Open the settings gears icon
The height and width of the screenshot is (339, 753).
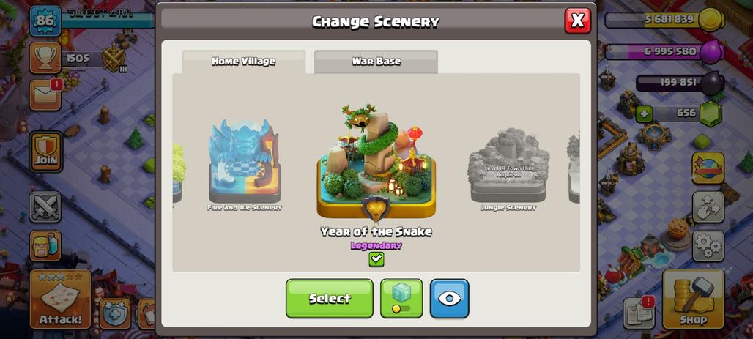click(708, 245)
